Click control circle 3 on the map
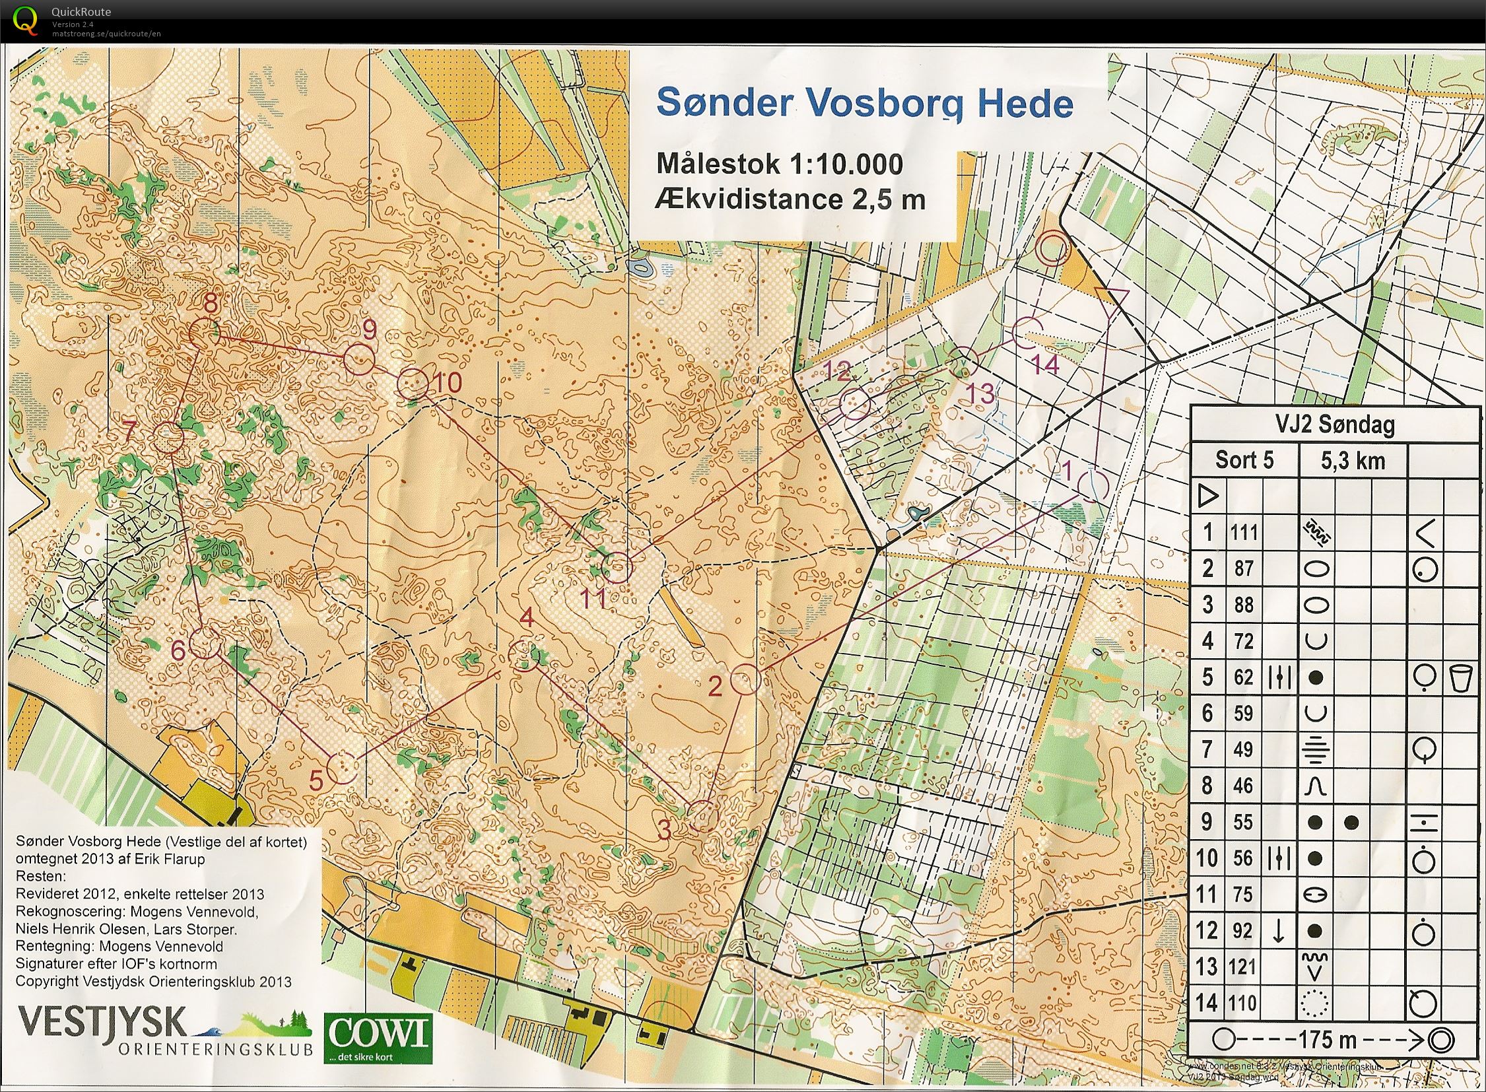The image size is (1486, 1092). [x=702, y=815]
